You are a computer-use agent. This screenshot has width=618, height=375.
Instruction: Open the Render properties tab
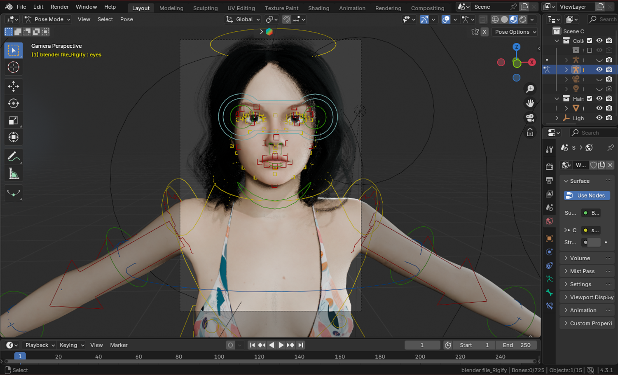[x=549, y=167]
